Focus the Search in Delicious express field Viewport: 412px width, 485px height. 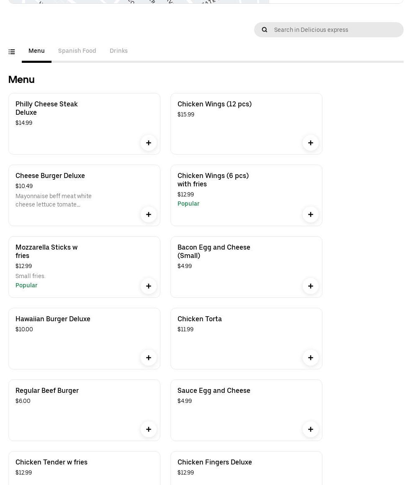335,30
